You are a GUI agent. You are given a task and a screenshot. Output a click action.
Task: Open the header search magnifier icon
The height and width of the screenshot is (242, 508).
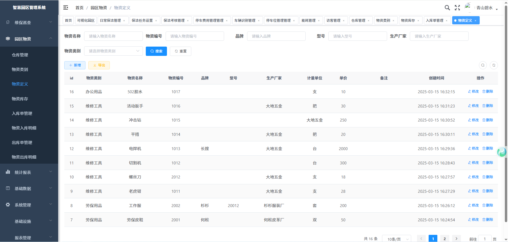(447, 8)
